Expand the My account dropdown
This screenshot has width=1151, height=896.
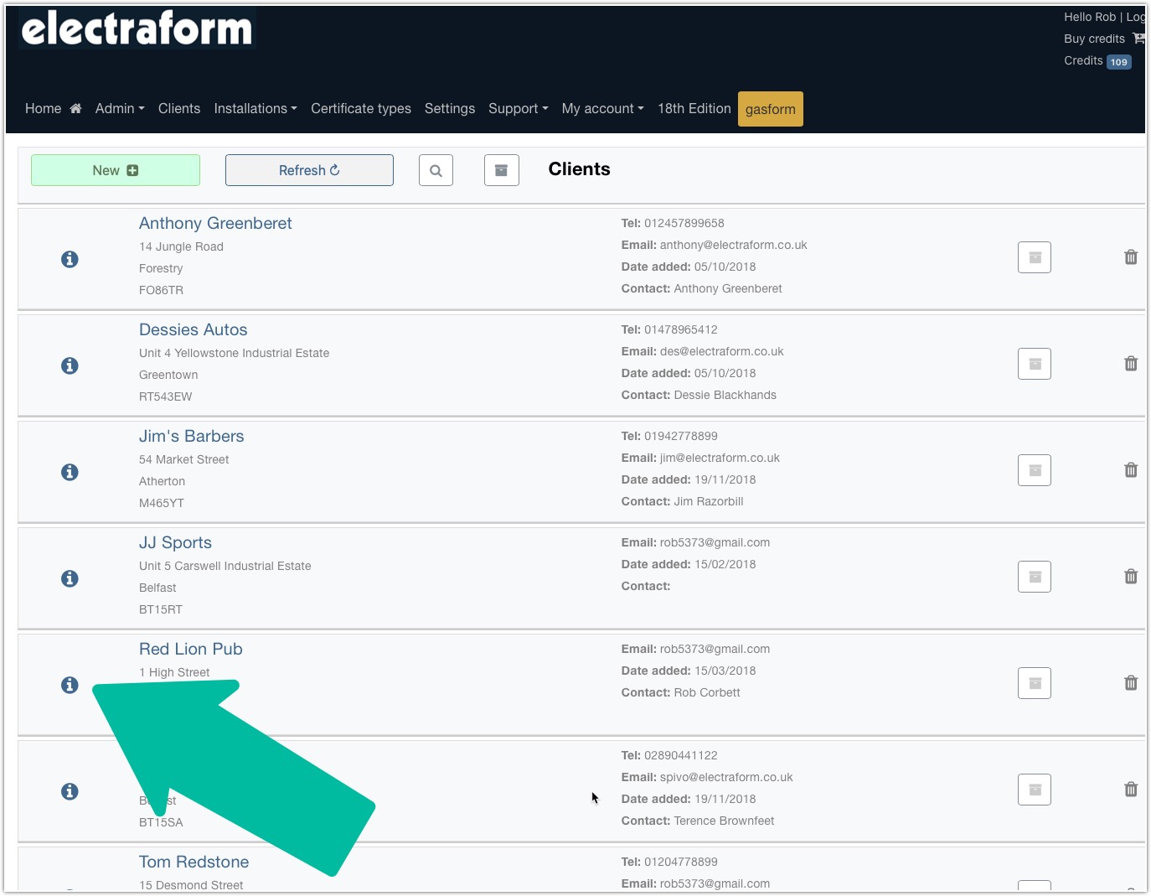[x=603, y=108]
